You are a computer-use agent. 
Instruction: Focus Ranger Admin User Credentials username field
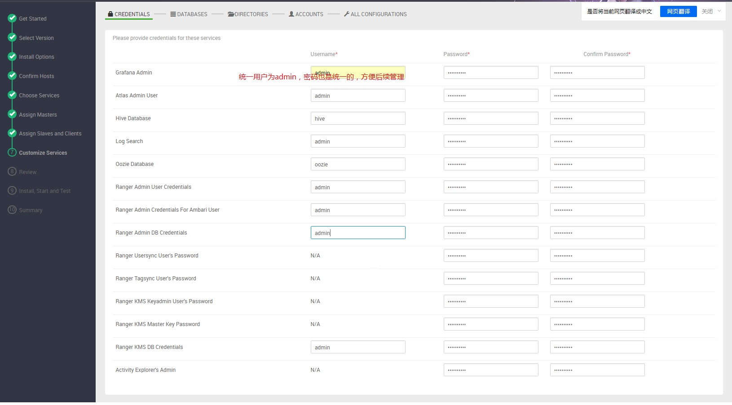(358, 187)
